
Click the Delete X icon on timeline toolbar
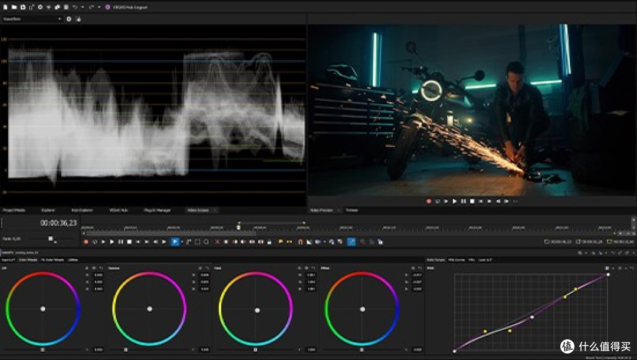pyautogui.click(x=217, y=242)
